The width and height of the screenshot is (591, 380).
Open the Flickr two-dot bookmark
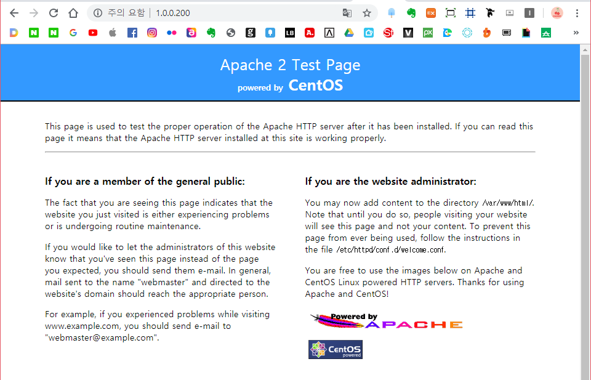point(172,33)
